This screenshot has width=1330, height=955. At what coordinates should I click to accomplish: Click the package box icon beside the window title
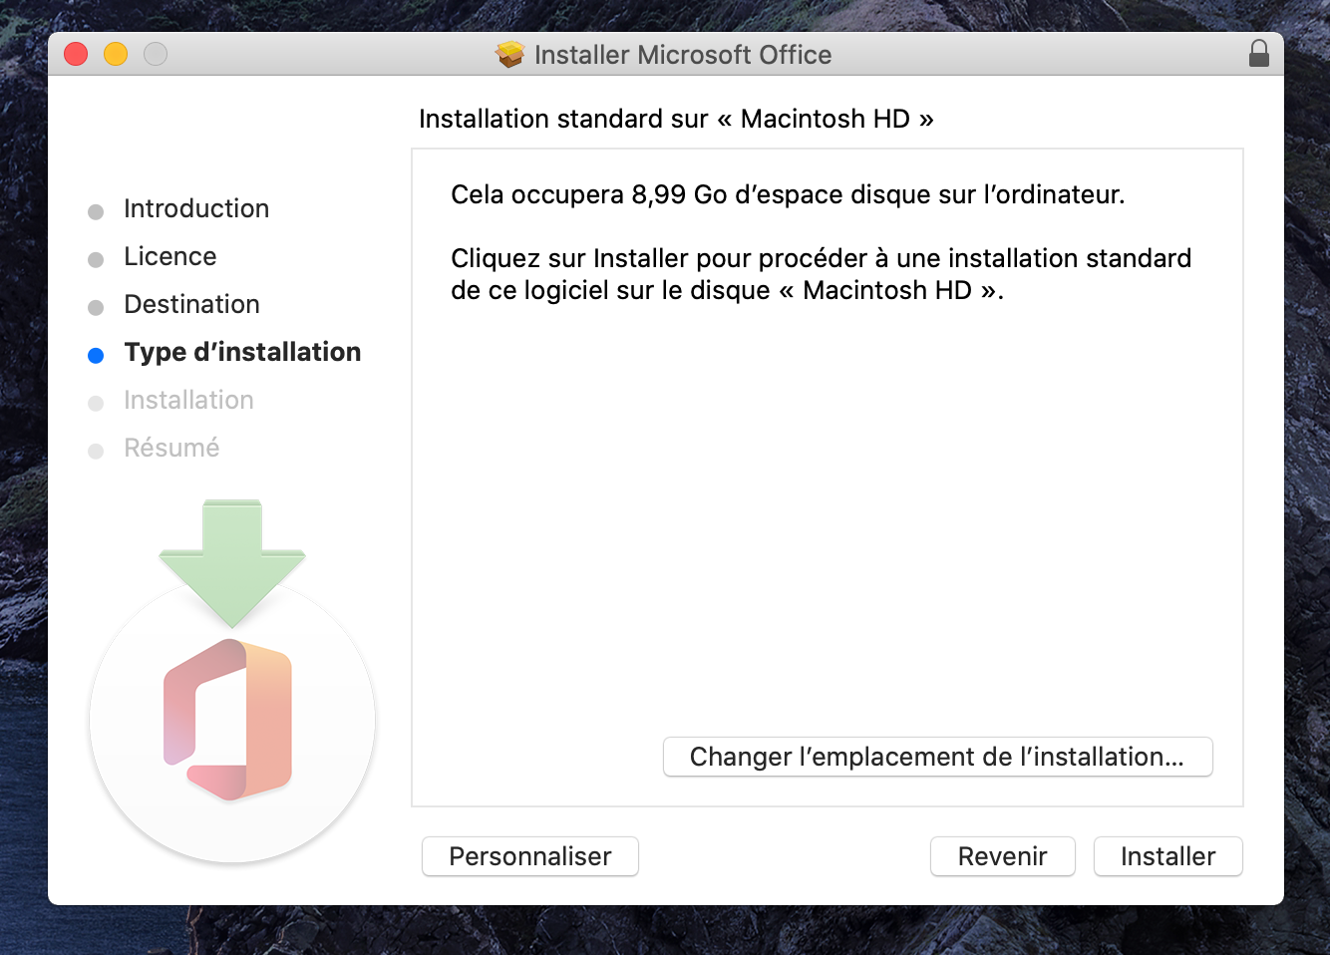point(509,55)
